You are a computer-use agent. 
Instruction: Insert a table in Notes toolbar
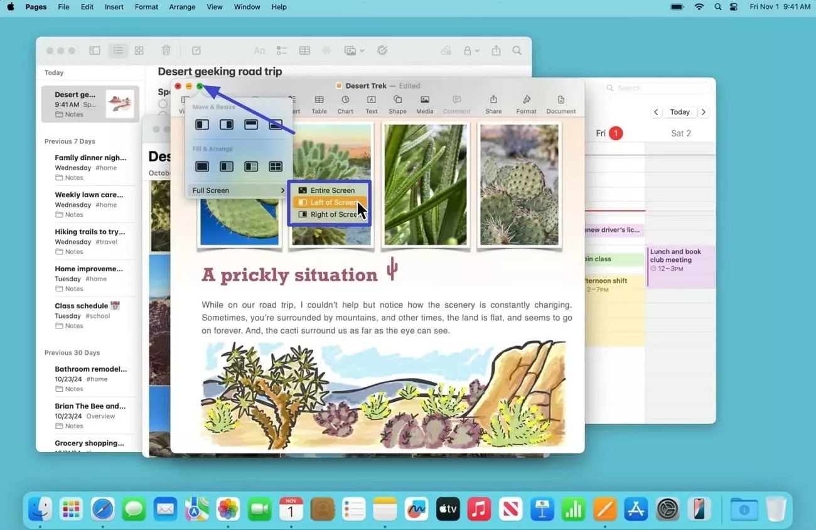click(x=304, y=51)
